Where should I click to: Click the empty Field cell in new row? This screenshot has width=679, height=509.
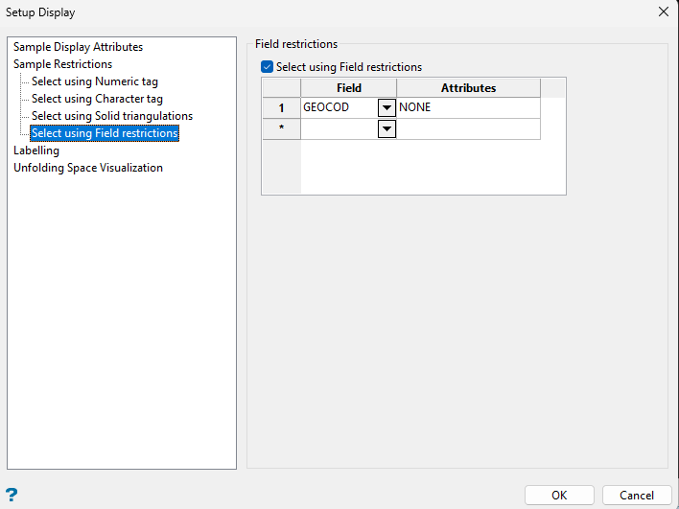tap(339, 129)
